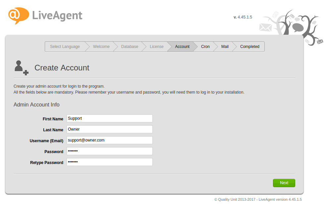Screen dimensions: 327x206
Task: Open the Mail wizard step
Action: pyautogui.click(x=225, y=47)
